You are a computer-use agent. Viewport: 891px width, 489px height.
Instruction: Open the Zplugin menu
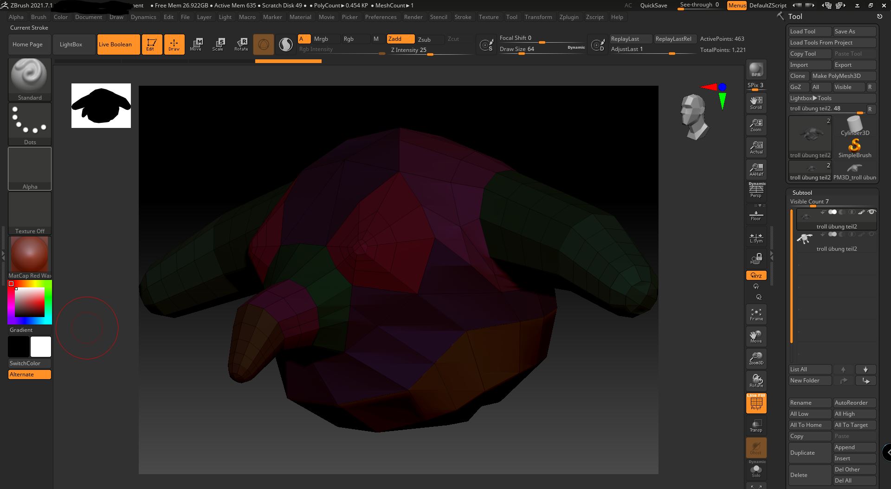[x=568, y=17]
